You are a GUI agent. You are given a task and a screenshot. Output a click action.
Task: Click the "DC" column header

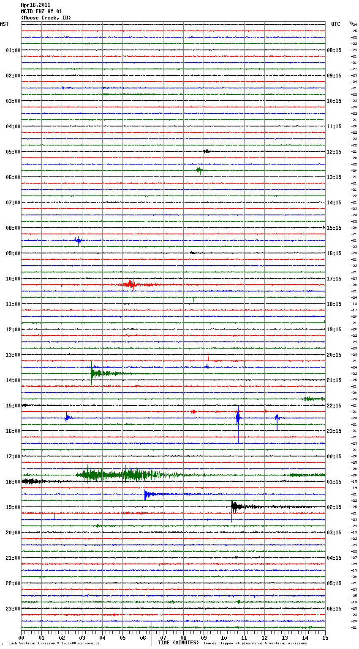click(x=351, y=23)
